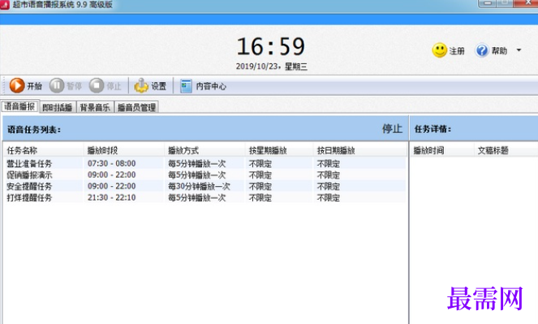Click the 播放时间 column header in task details
Viewport: 538px width, 324px height.
point(442,150)
